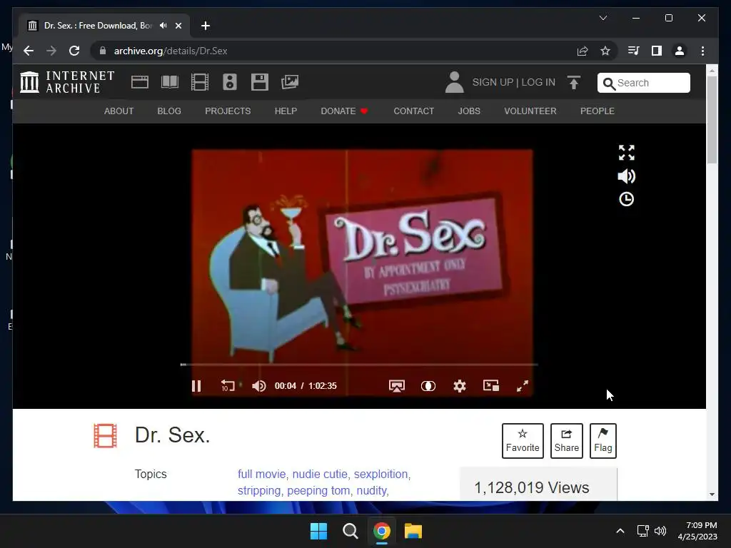Open the 'nudie cutie' topic link

pyautogui.click(x=320, y=474)
